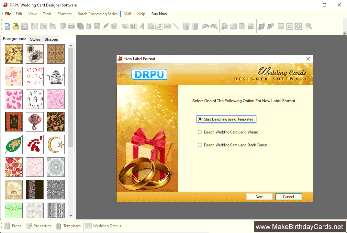Open the Tools menu

(x=47, y=14)
